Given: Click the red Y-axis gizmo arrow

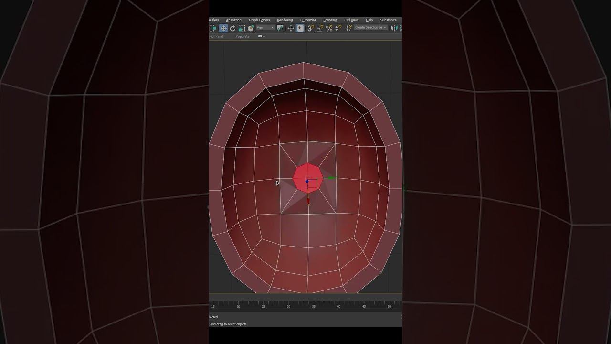Looking at the screenshot, I should [x=308, y=202].
